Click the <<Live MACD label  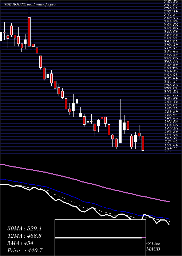click(153, 246)
